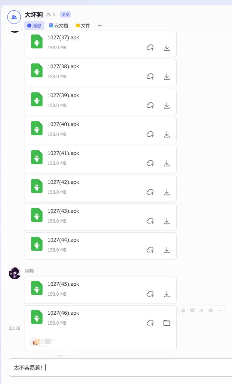Open more message actions ellipsis
Viewport: 232px width, 384px height.
pyautogui.click(x=219, y=310)
